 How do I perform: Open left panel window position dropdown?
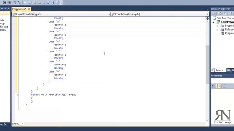tap(2, 9)
